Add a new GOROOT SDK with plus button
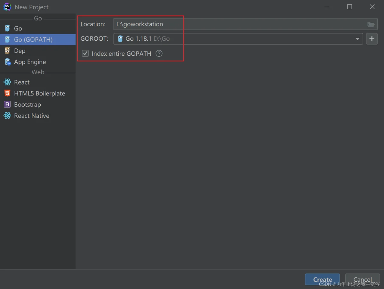384x289 pixels. point(372,39)
